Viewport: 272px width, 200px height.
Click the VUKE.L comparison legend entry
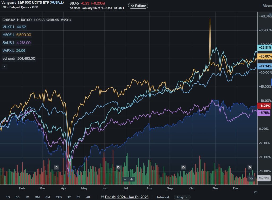tap(9, 27)
